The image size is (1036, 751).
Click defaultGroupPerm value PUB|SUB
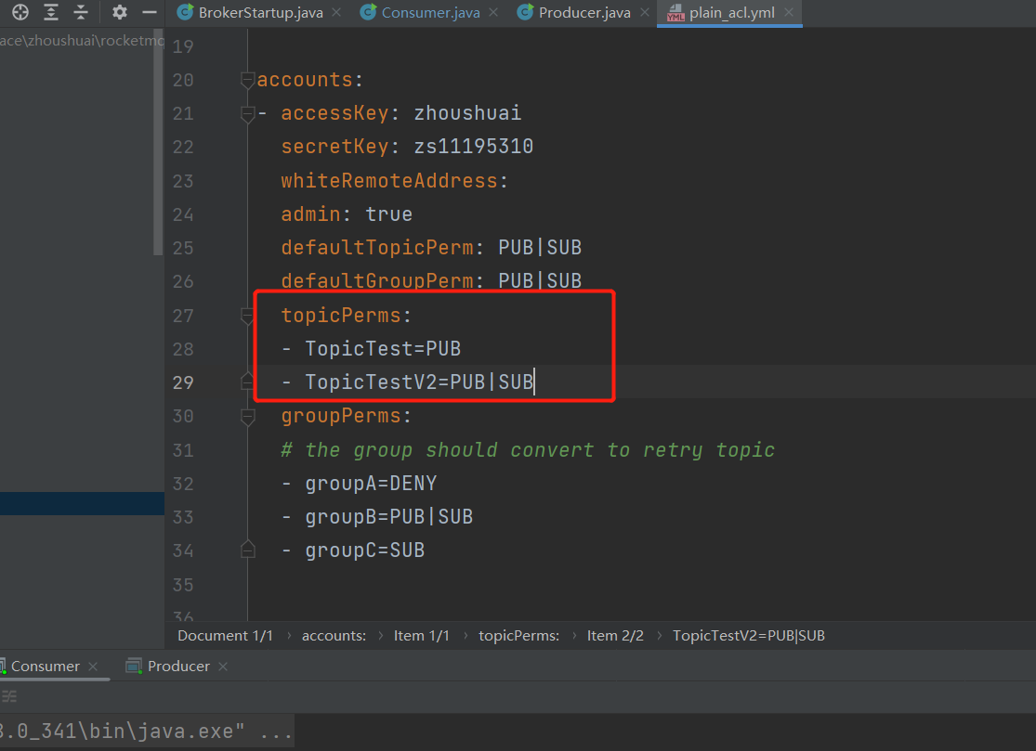coord(540,280)
